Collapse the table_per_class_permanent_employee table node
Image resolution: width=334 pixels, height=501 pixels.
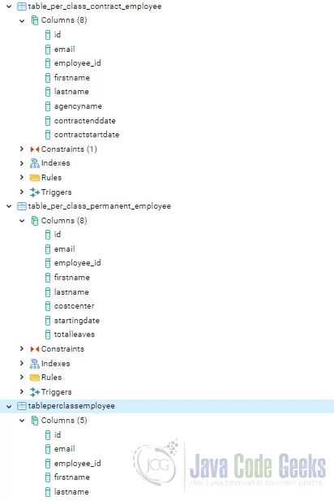point(9,206)
